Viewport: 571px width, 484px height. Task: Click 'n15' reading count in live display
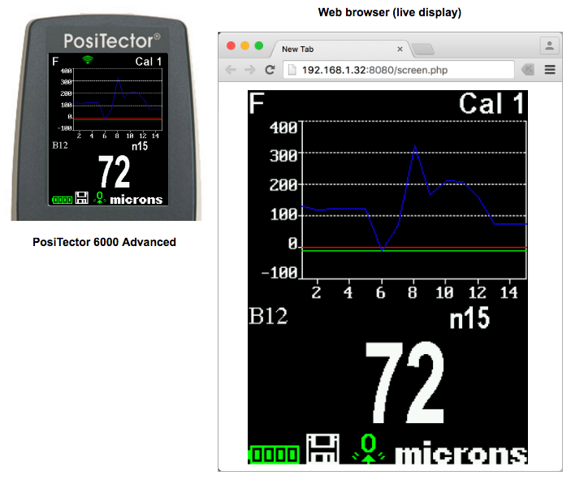[x=469, y=318]
